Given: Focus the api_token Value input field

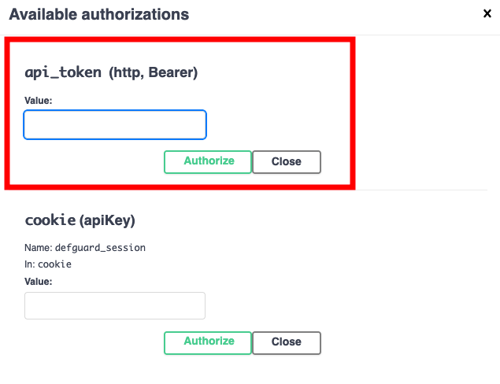Looking at the screenshot, I should click(115, 124).
